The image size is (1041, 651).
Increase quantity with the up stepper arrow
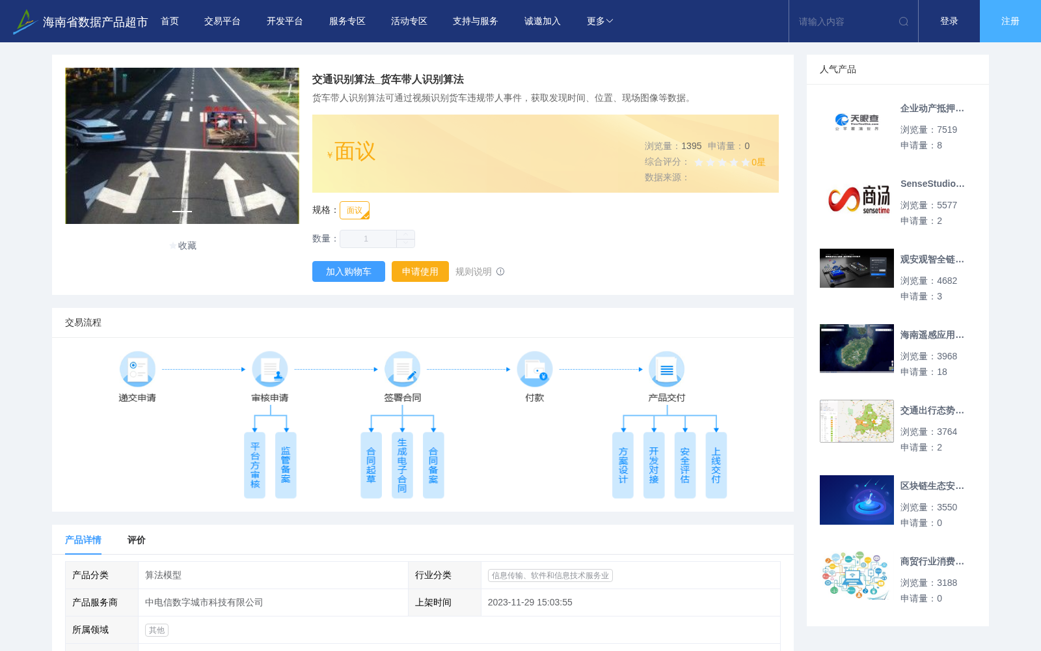(x=405, y=234)
